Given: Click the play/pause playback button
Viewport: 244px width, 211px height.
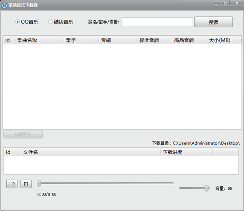Looking at the screenshot, I should point(12,184).
